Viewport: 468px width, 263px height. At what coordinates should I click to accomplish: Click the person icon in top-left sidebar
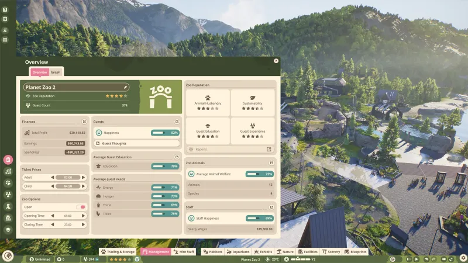click(x=5, y=30)
